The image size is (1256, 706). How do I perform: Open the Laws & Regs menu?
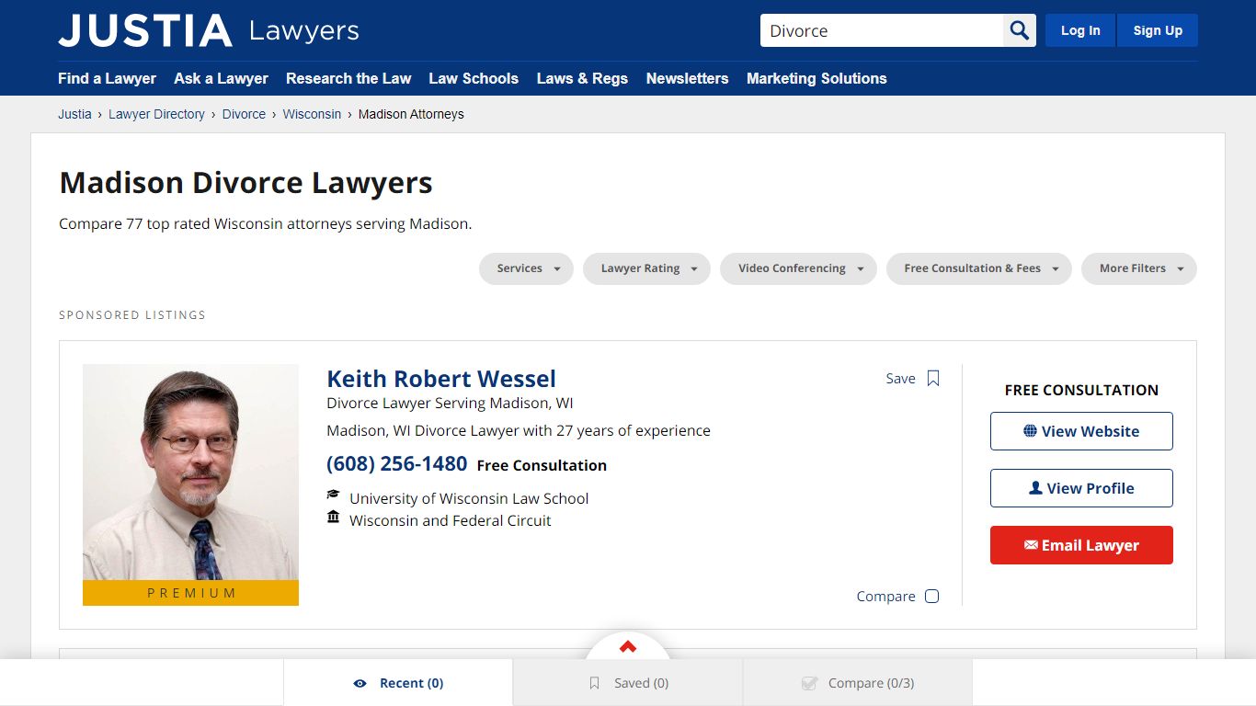[x=582, y=78]
